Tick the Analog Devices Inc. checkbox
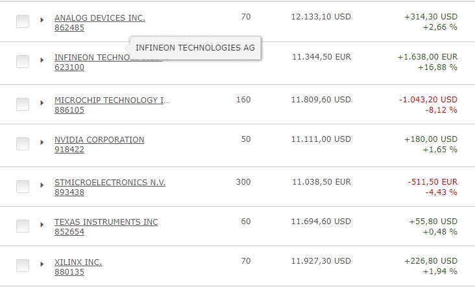 tap(23, 21)
